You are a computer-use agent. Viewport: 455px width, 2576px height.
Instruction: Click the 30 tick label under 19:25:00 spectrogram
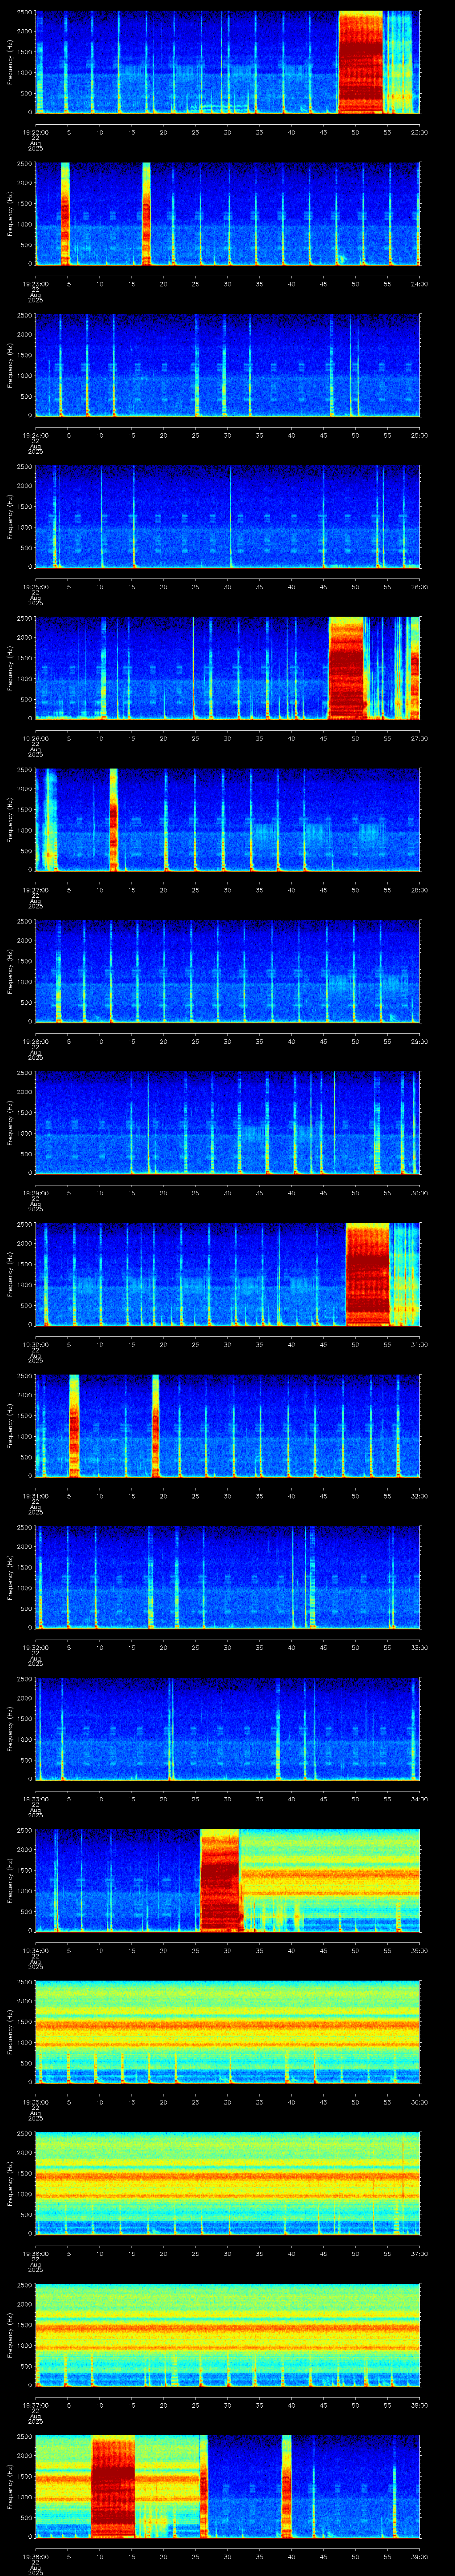click(228, 586)
